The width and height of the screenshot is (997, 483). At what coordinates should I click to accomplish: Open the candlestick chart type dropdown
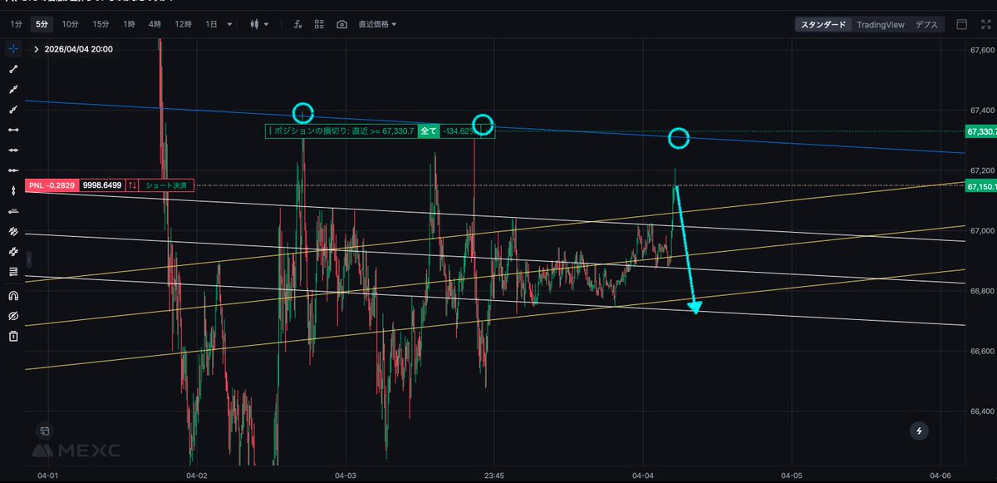coord(260,24)
